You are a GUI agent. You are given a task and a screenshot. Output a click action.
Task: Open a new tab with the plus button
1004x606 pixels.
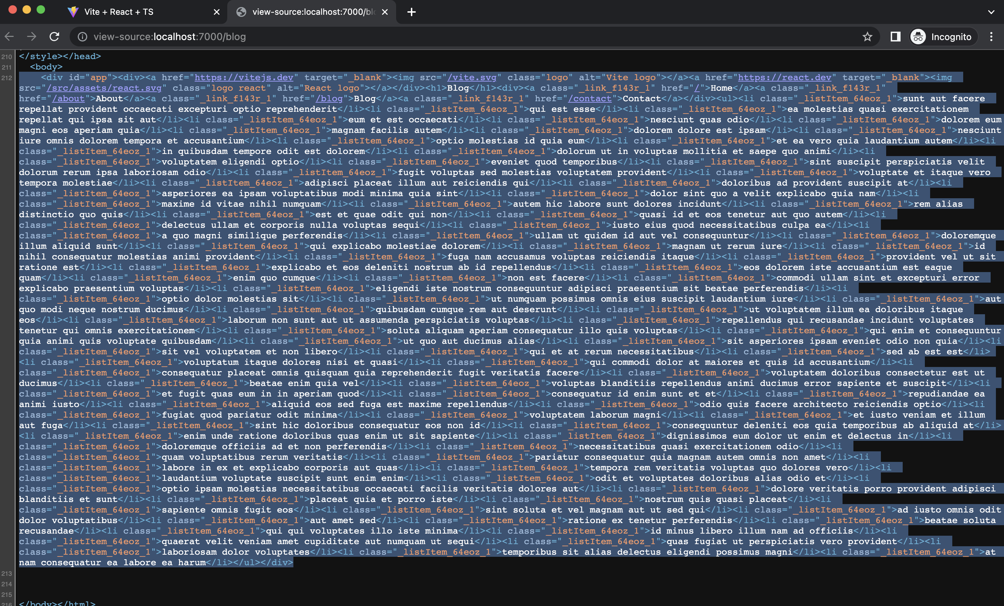412,12
